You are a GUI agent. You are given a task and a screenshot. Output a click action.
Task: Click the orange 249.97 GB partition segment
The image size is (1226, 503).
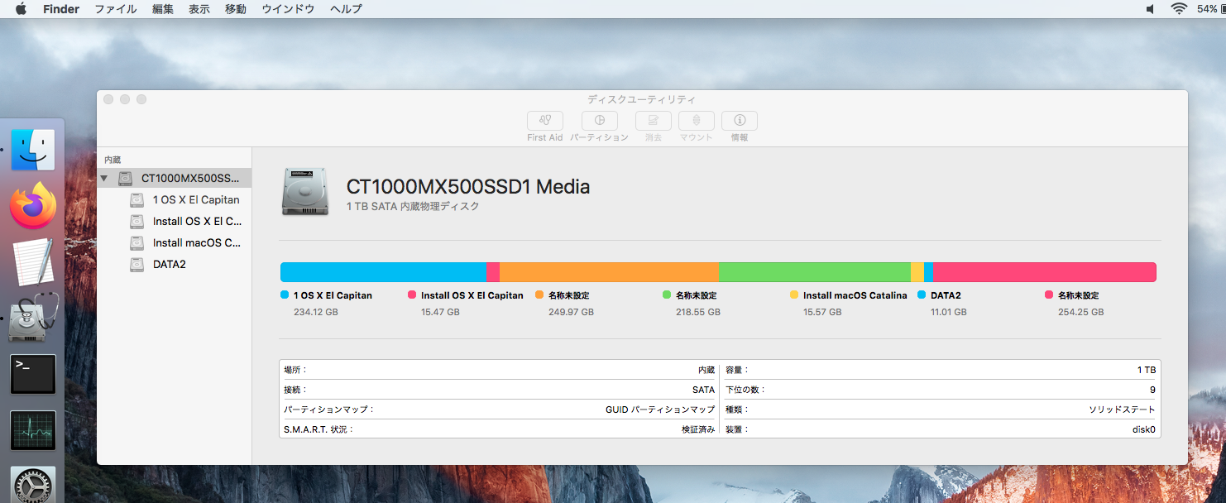tap(609, 272)
